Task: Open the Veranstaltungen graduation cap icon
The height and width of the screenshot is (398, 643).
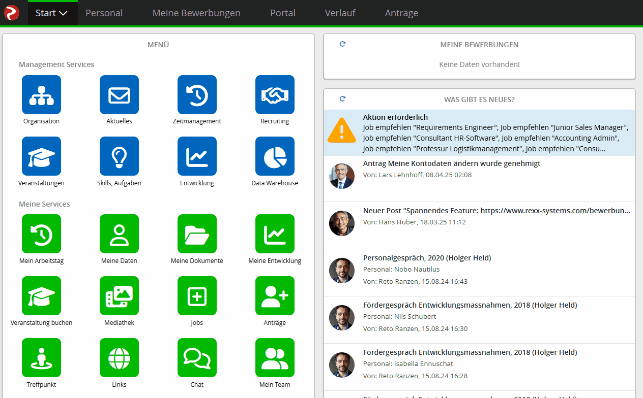Action: pyautogui.click(x=41, y=156)
